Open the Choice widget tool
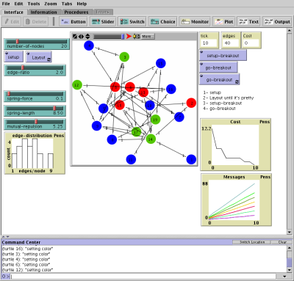 point(162,22)
